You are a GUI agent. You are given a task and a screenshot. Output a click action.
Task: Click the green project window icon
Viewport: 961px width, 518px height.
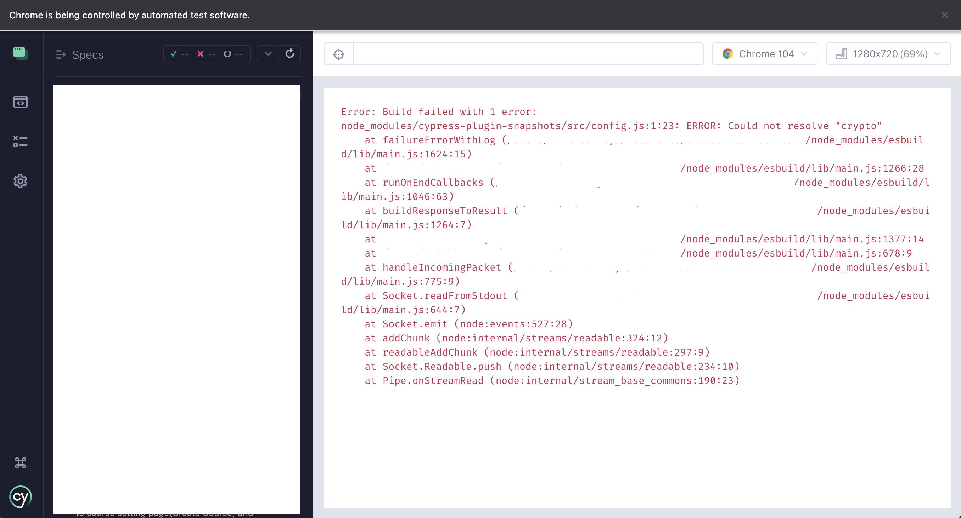pos(21,53)
